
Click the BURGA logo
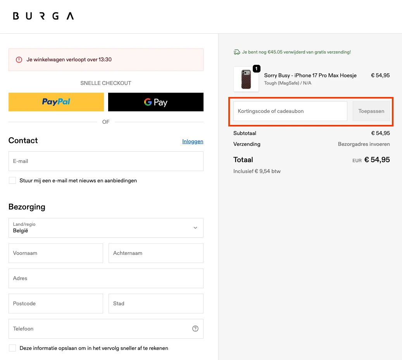click(43, 16)
